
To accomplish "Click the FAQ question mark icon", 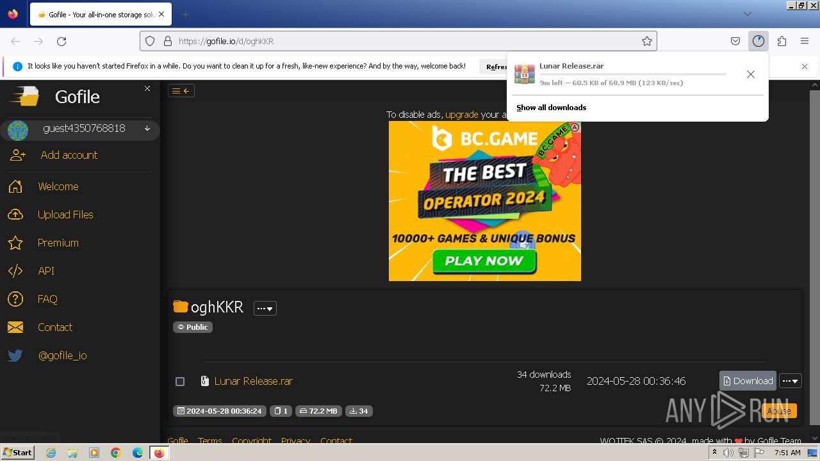I will tap(15, 299).
